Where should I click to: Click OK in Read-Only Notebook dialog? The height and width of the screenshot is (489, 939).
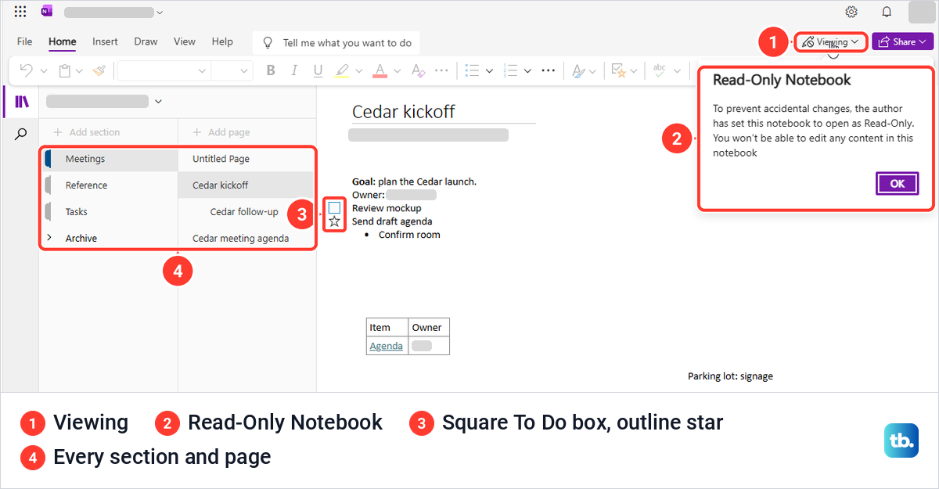[x=897, y=183]
